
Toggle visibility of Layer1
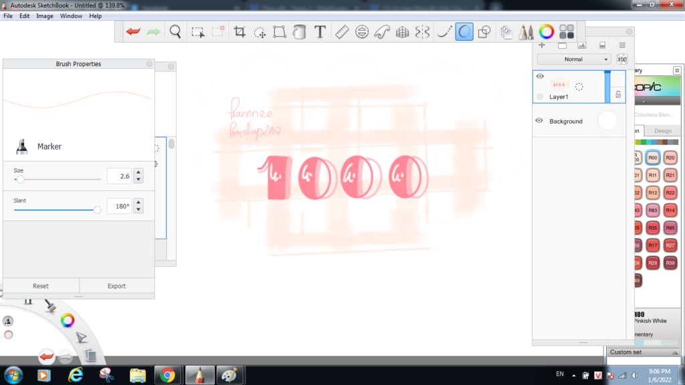(540, 76)
